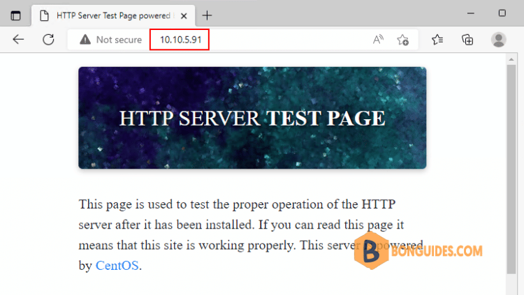Open a new tab with plus button

coord(207,15)
